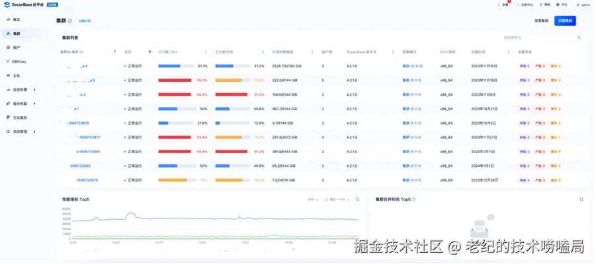Click the 237.4/3072 GiB disk usage cell

pyautogui.click(x=284, y=137)
